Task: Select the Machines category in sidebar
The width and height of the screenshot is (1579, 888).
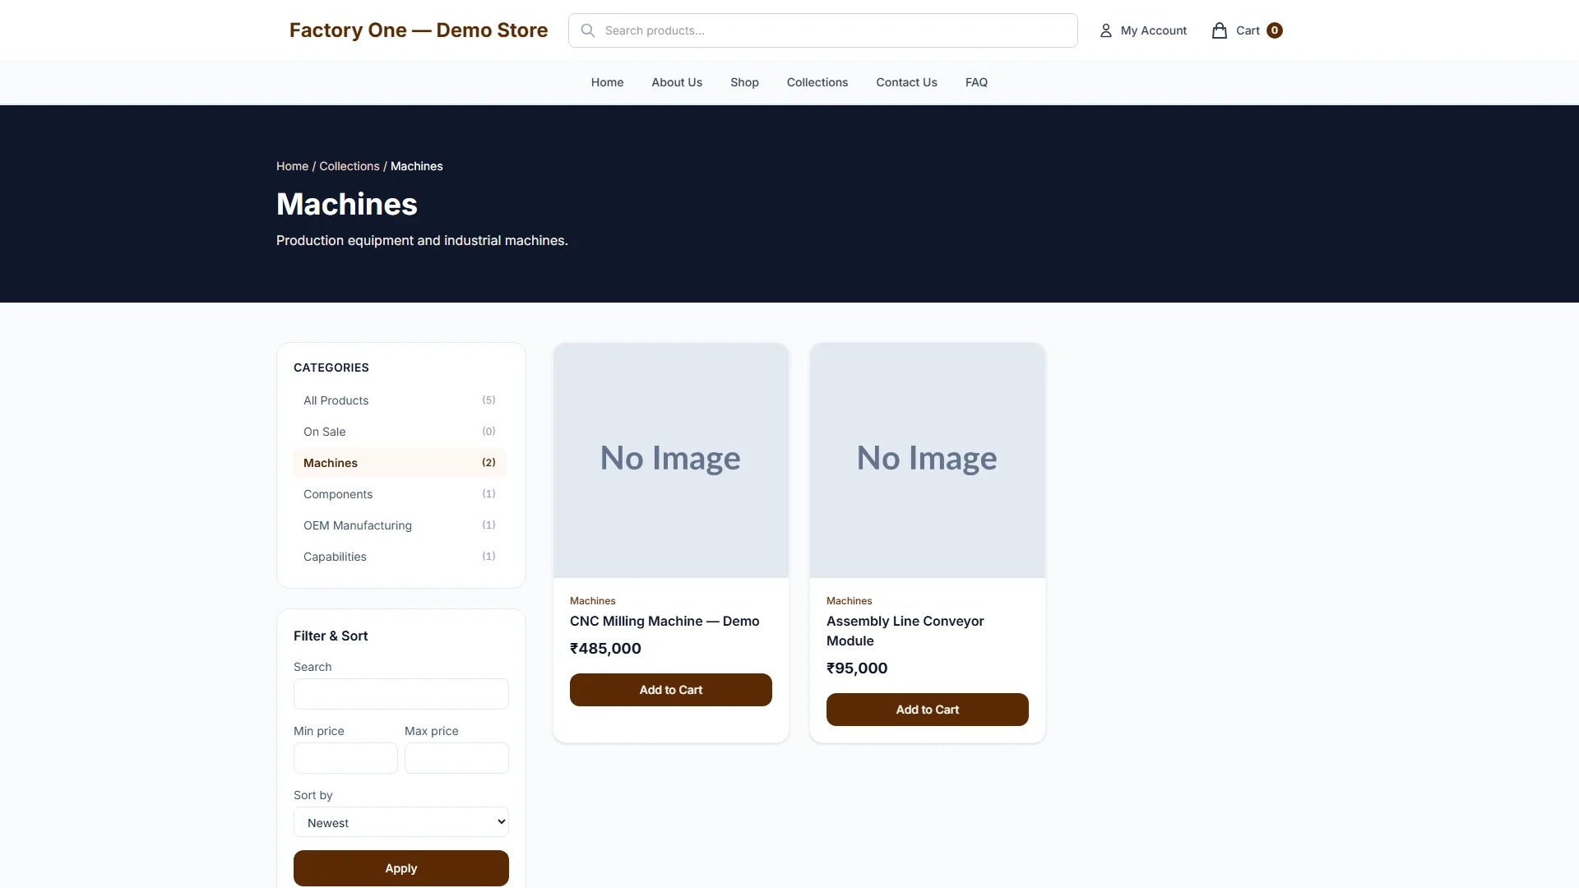Action: click(x=400, y=463)
